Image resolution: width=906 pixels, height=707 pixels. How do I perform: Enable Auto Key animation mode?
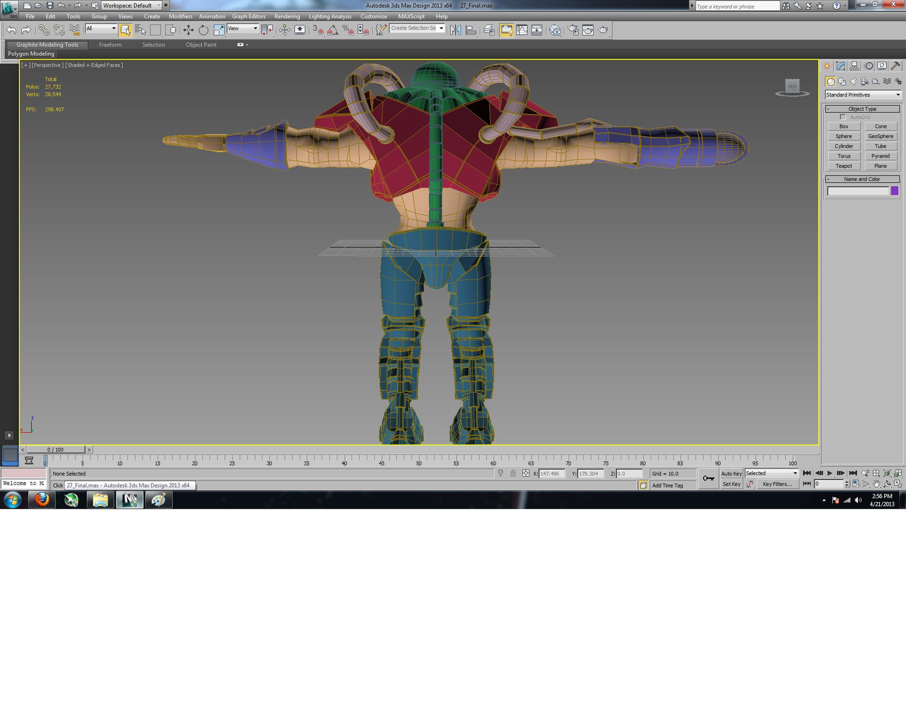click(731, 474)
